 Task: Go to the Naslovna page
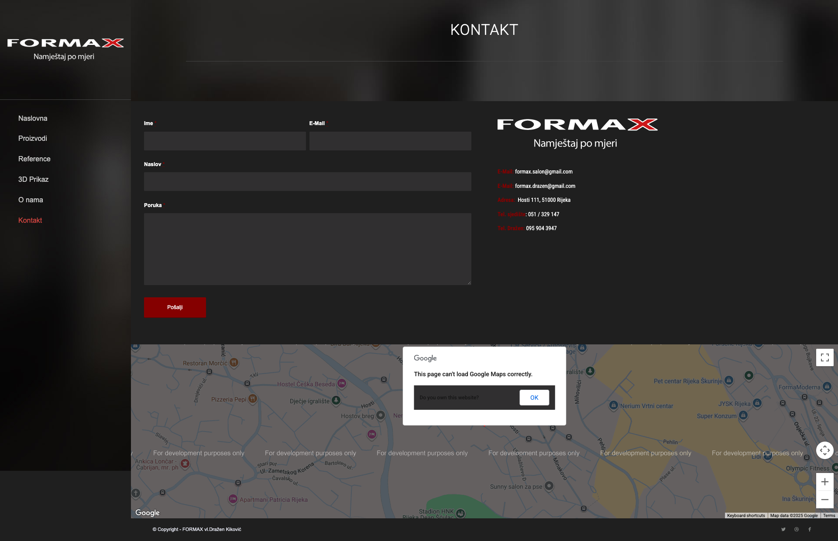pos(33,118)
